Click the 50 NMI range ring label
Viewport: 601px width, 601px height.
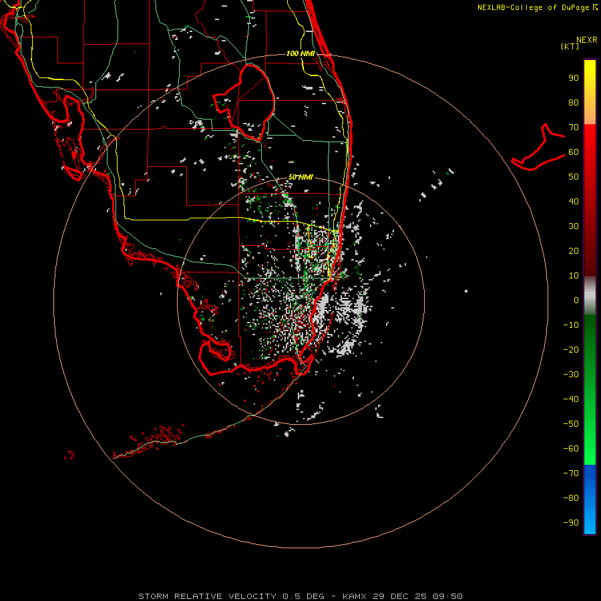tap(300, 177)
